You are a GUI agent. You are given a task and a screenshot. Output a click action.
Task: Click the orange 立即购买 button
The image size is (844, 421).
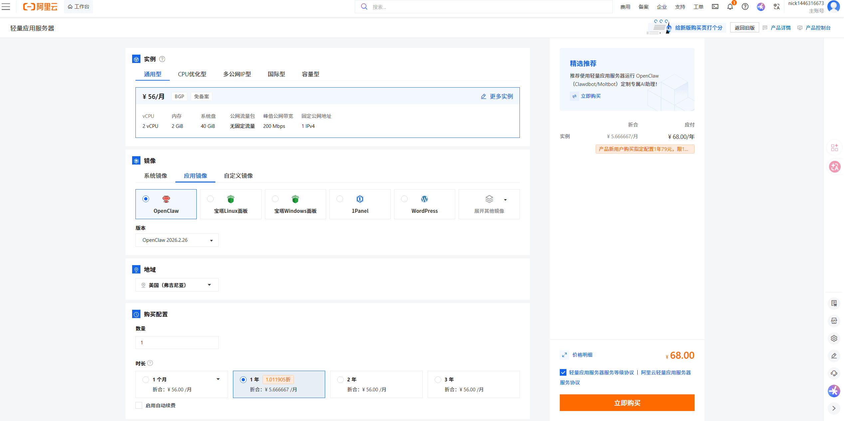click(x=627, y=403)
